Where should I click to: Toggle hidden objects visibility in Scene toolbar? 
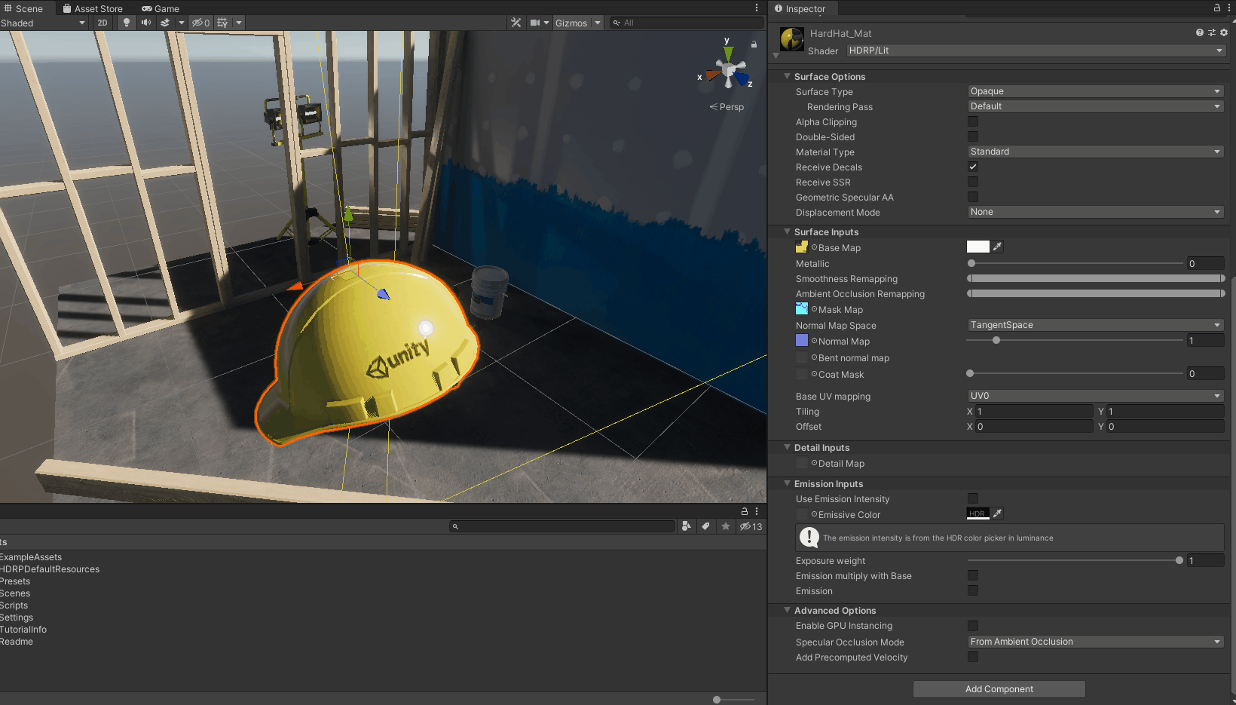point(201,23)
